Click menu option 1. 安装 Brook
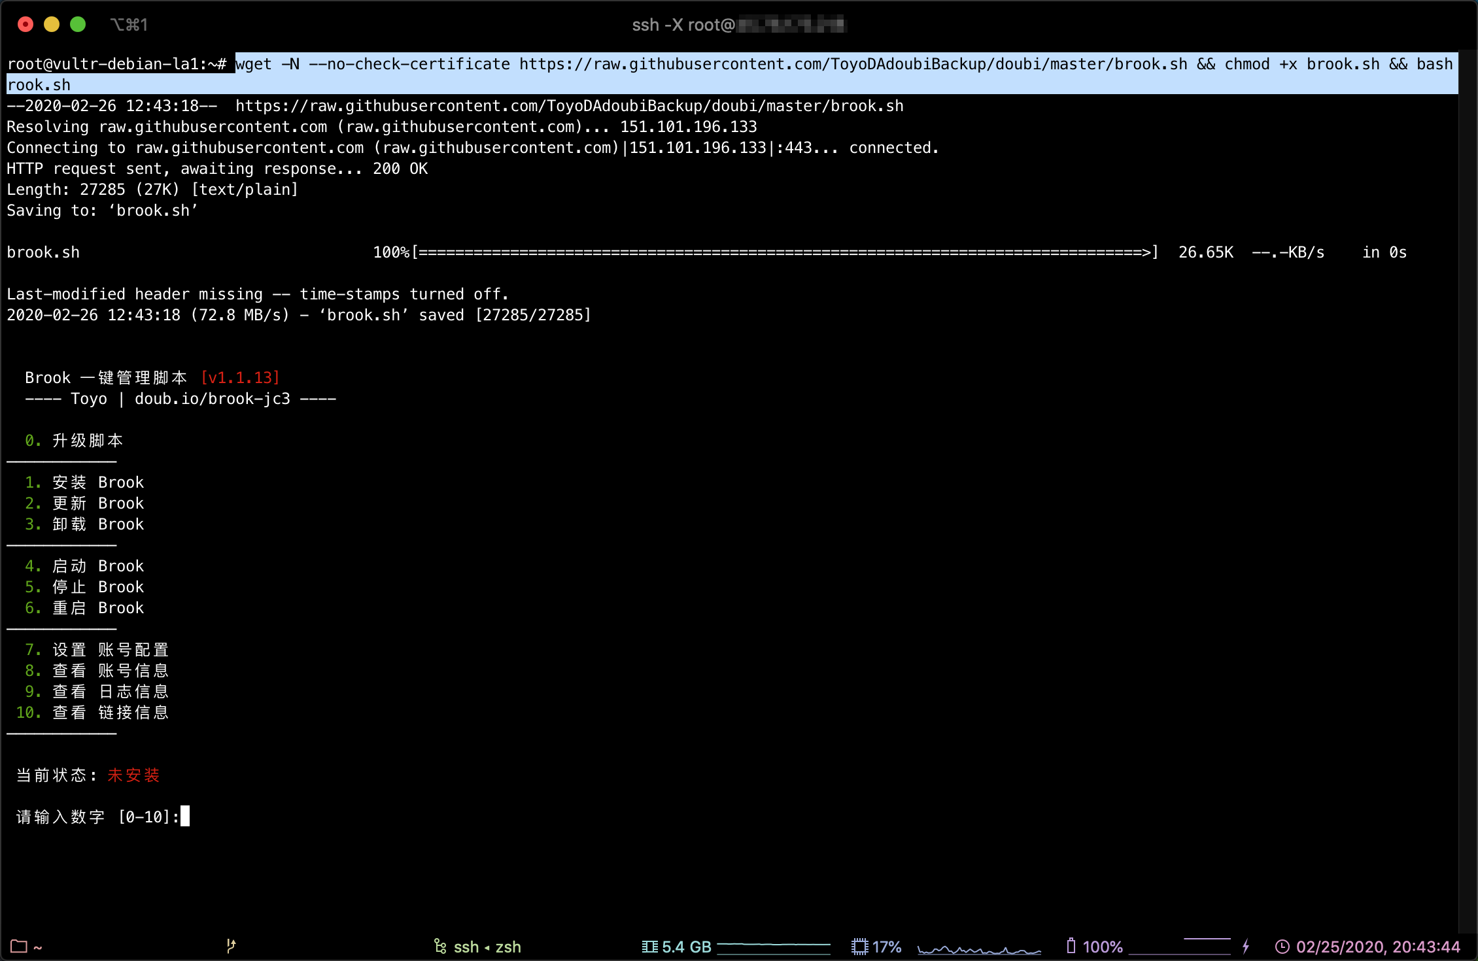The height and width of the screenshot is (961, 1478). click(x=84, y=482)
